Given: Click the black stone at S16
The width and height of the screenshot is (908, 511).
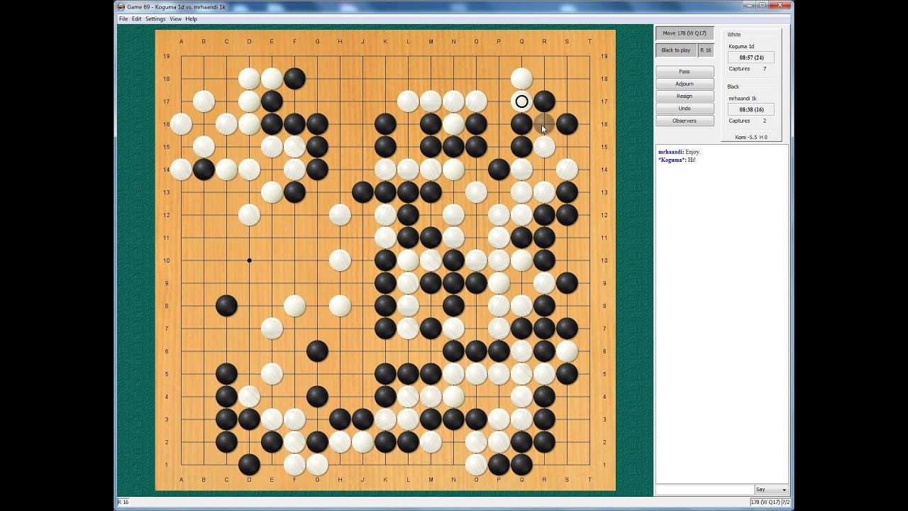Looking at the screenshot, I should click(x=567, y=124).
